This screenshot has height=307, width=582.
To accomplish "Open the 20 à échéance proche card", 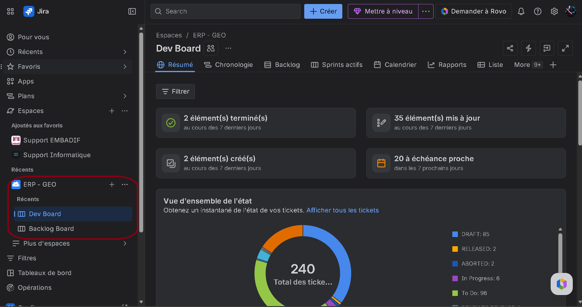I will 466,163.
